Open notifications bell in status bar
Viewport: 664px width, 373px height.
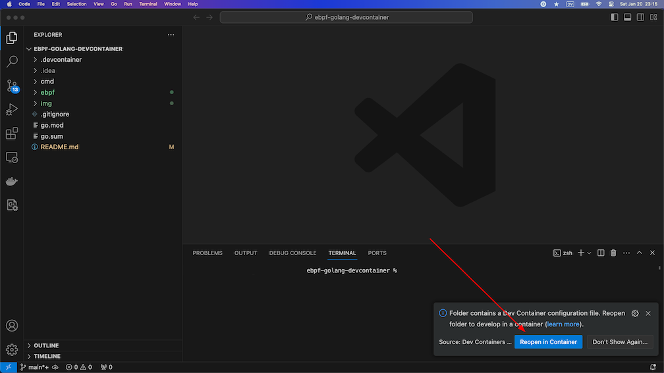[653, 367]
